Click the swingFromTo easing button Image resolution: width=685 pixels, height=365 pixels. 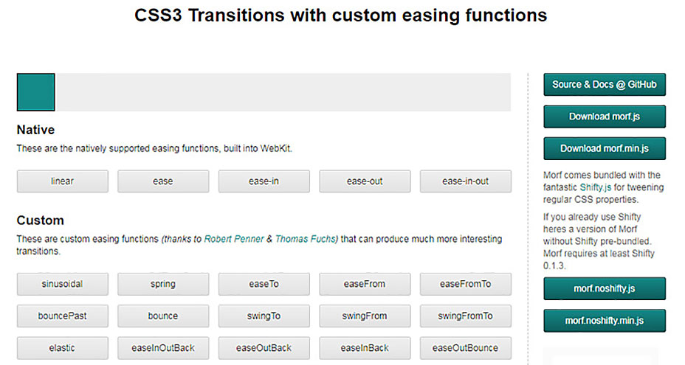[465, 316]
